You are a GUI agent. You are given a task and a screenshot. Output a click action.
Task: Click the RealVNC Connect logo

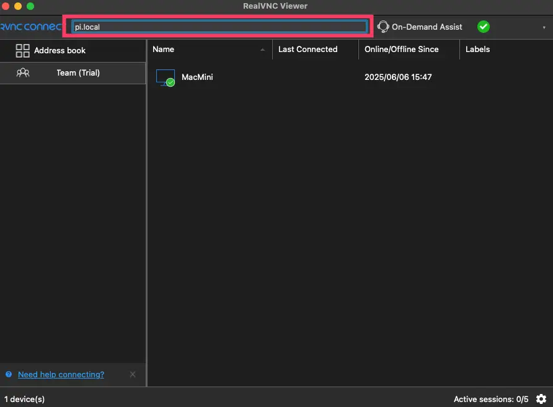click(30, 27)
